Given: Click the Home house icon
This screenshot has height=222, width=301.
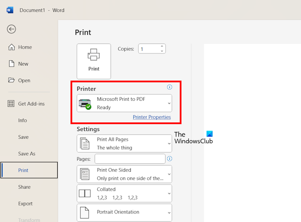Looking at the screenshot, I should pos(12,47).
